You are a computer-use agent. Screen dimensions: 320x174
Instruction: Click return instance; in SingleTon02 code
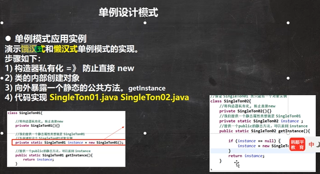246,156
